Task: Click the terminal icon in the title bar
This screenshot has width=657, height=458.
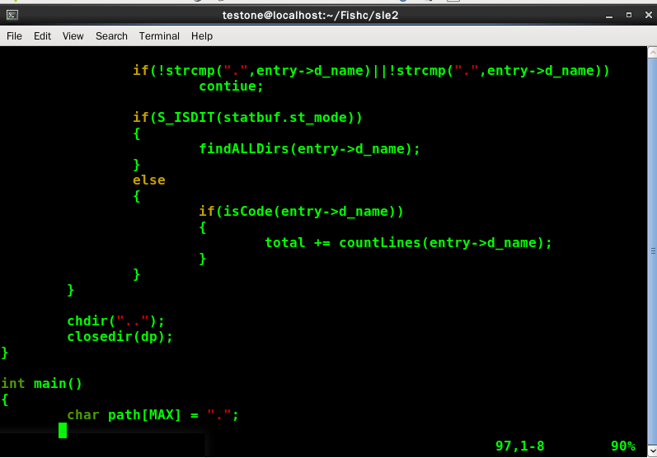Action: point(11,15)
